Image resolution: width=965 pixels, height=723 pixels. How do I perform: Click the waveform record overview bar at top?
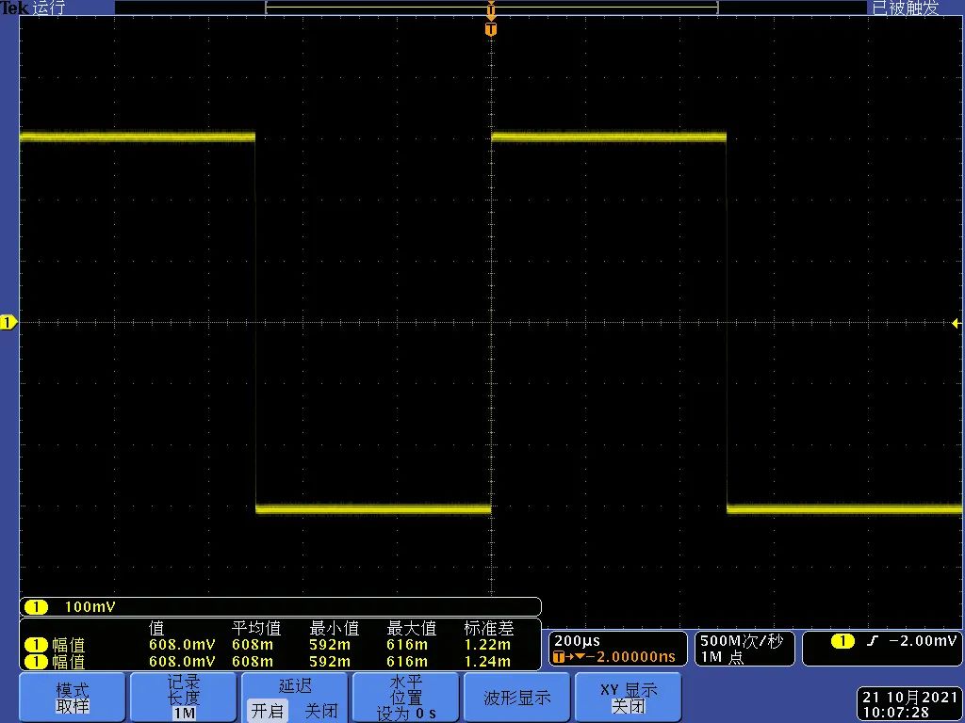coord(490,8)
